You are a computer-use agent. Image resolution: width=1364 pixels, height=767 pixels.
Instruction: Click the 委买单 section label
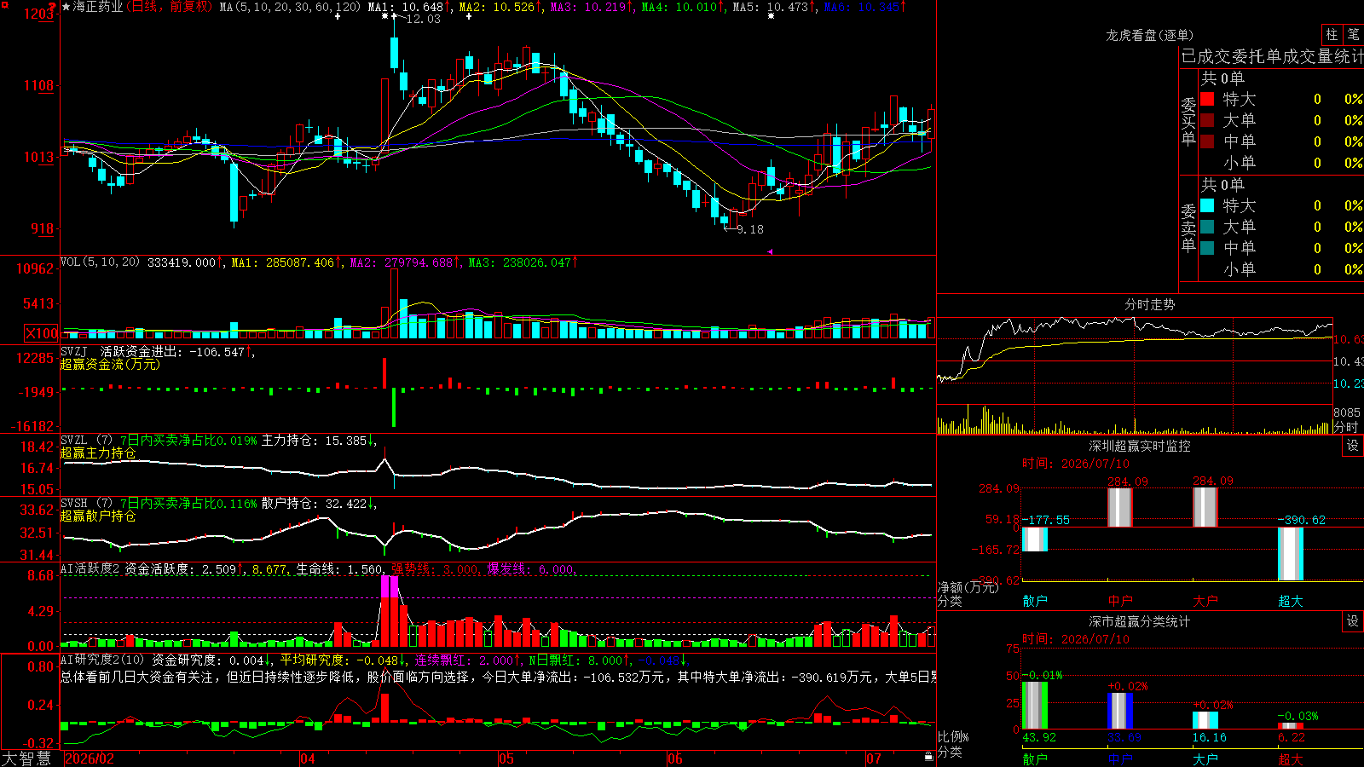point(1188,122)
